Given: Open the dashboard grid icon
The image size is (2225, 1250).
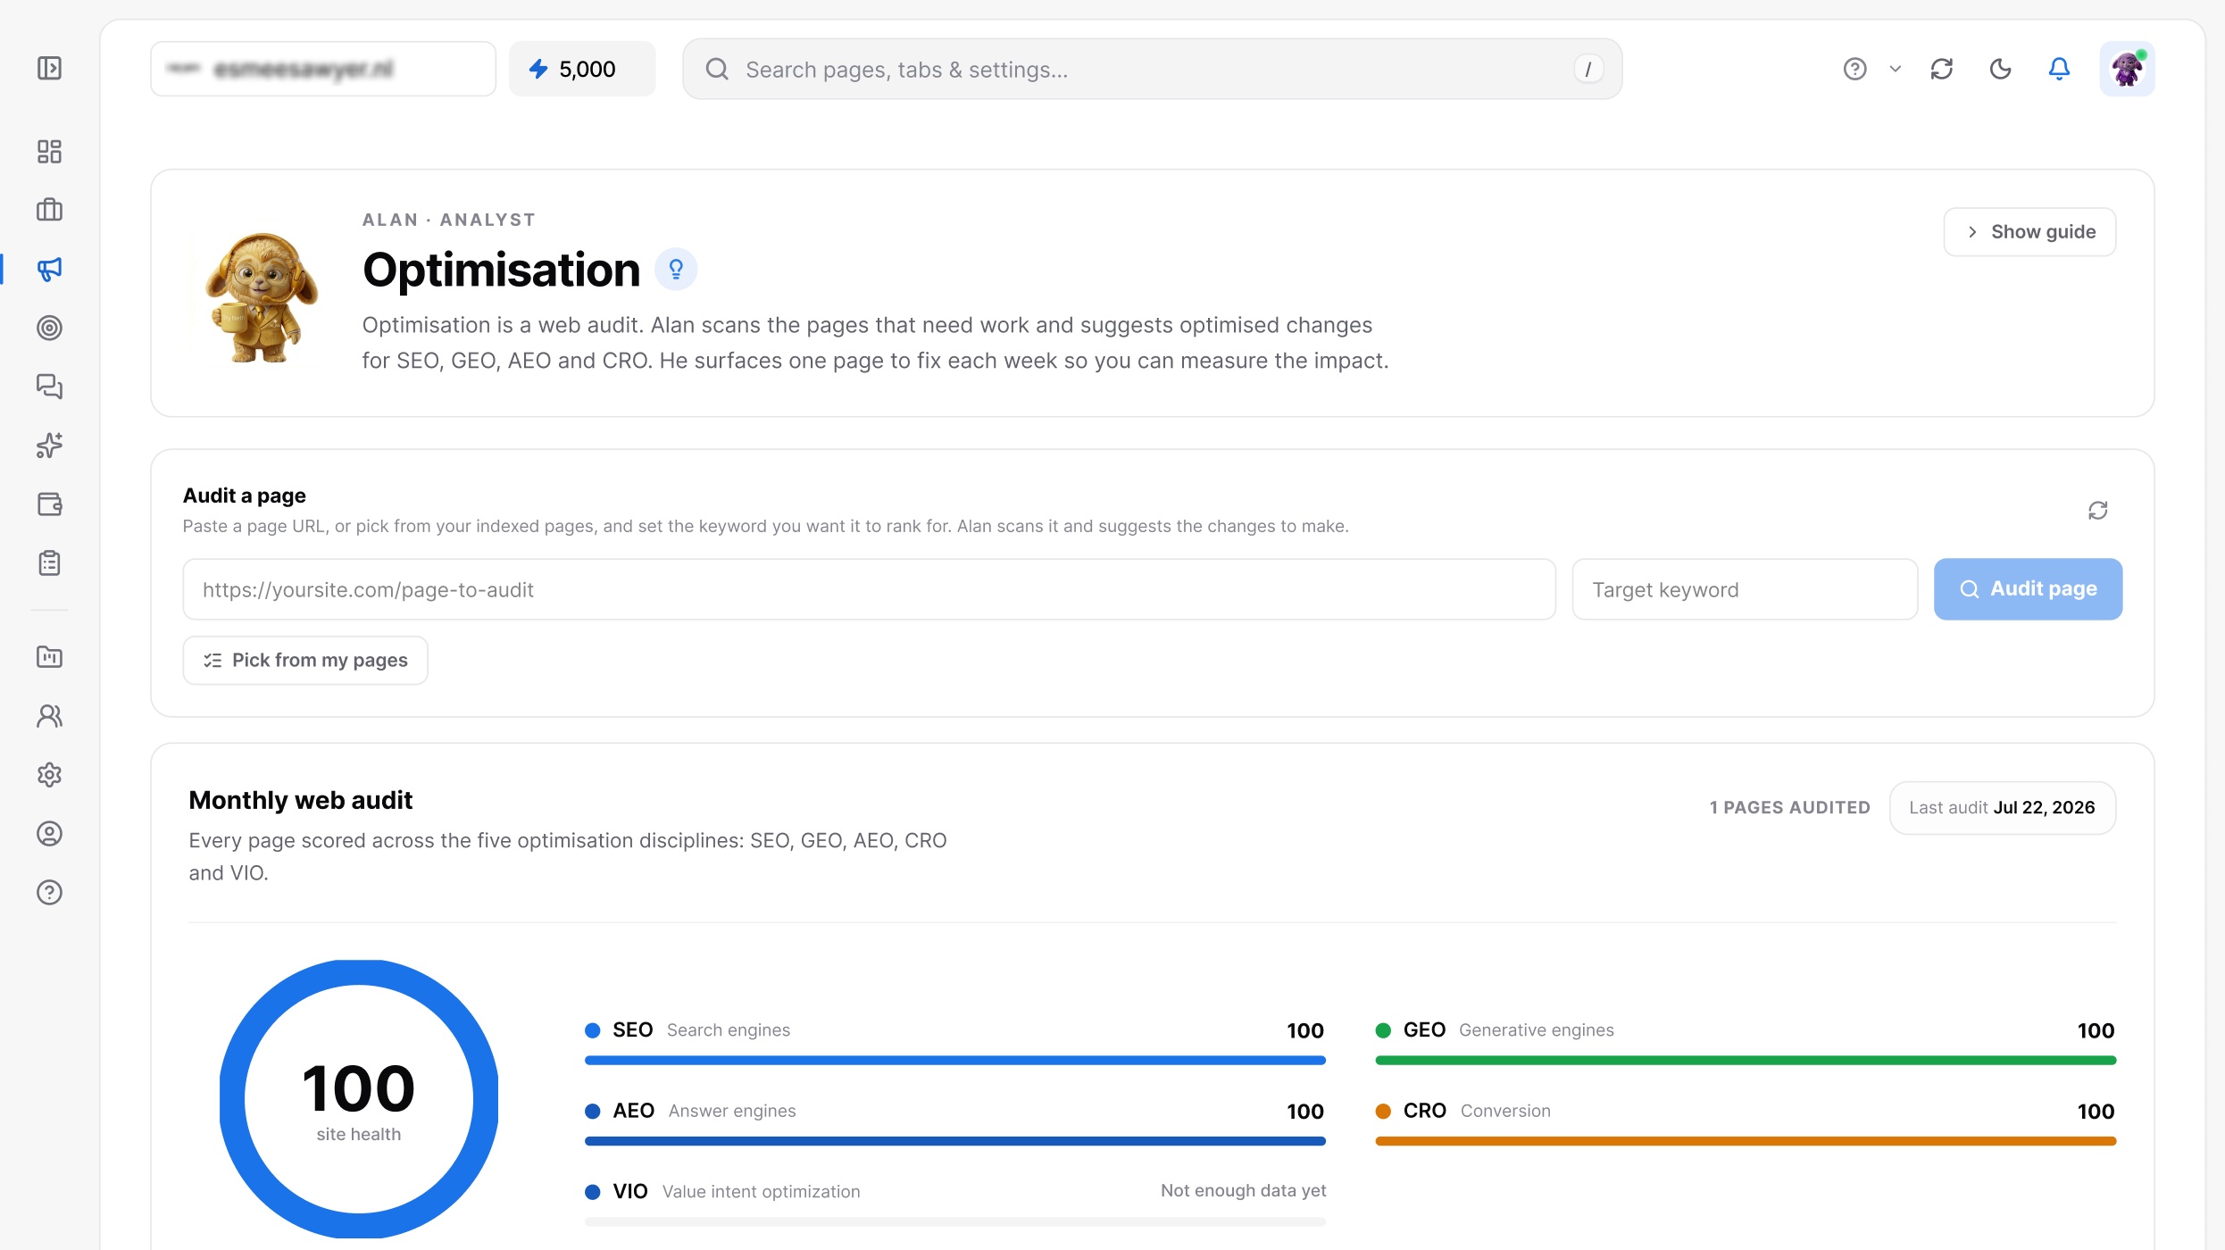Looking at the screenshot, I should pos(50,151).
